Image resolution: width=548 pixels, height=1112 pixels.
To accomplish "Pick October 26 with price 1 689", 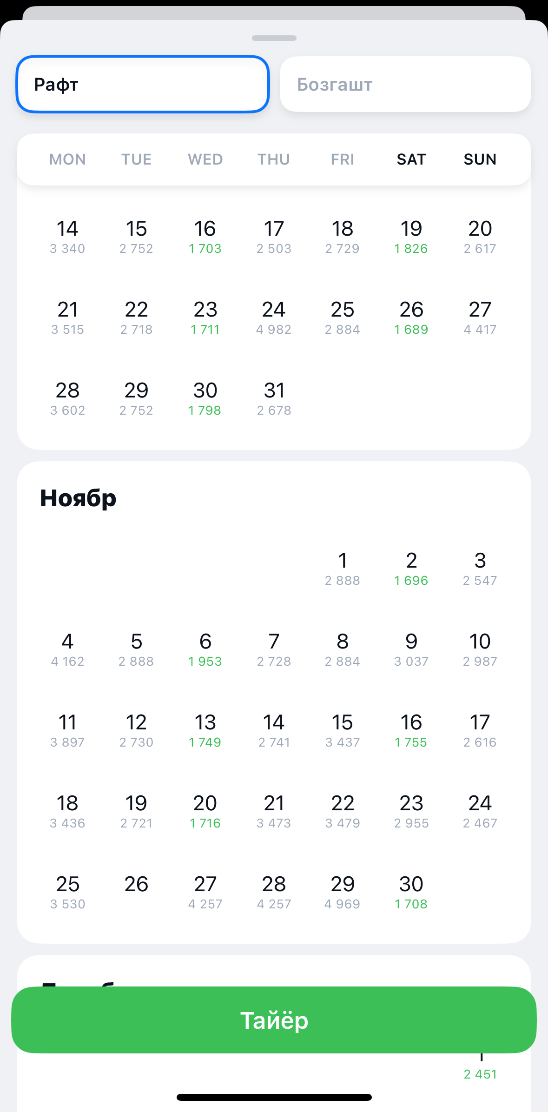I will pos(411,318).
